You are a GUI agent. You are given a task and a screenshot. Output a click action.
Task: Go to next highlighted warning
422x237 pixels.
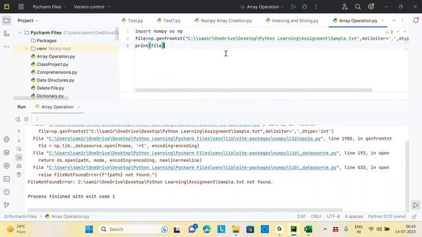click(405, 32)
